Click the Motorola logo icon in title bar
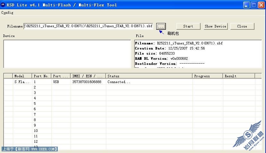 (3, 5)
